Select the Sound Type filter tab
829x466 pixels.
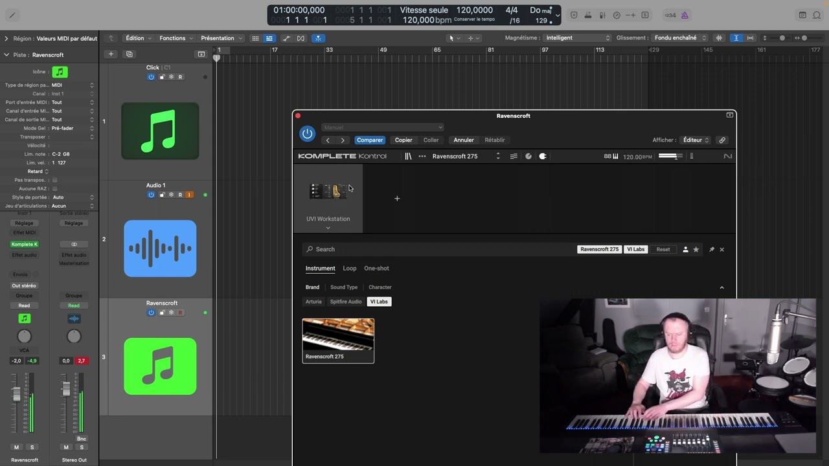[344, 287]
